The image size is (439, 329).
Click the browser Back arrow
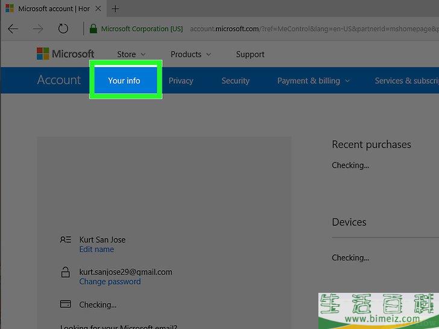[x=13, y=28]
